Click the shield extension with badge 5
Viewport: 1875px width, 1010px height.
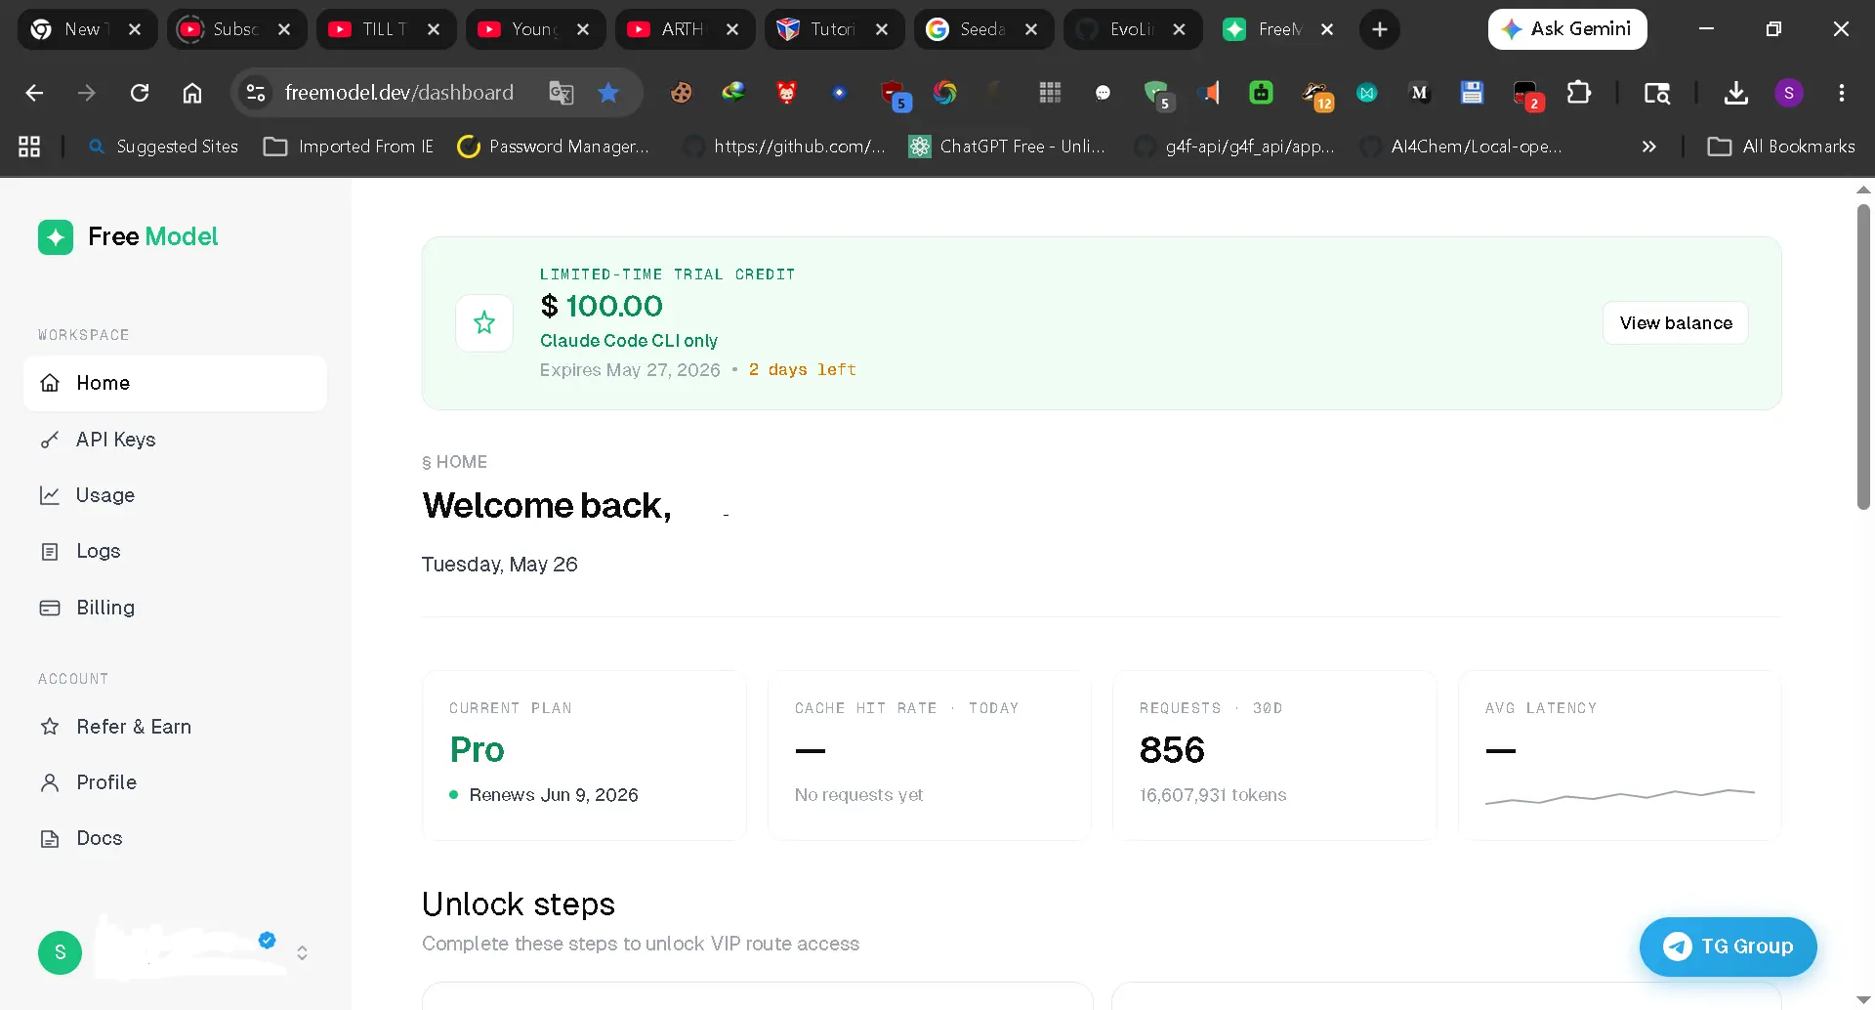pyautogui.click(x=1157, y=95)
